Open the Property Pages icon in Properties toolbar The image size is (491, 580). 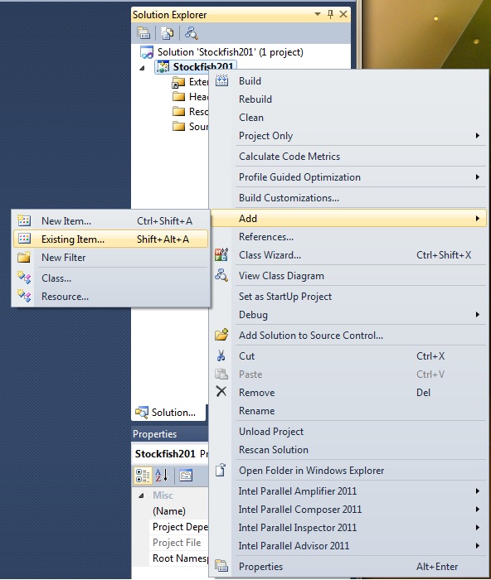tap(186, 476)
